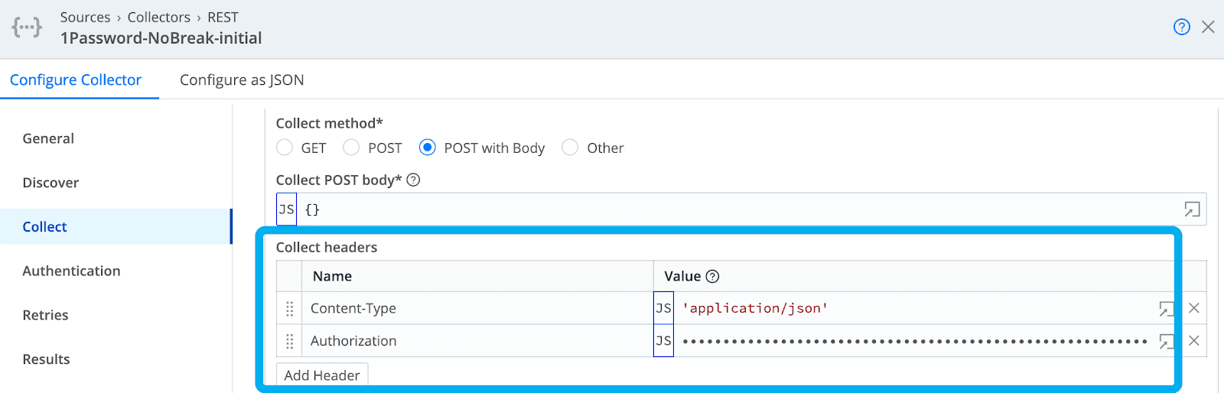Screen dimensions: 1224x393
Task: Delete the Content-Type header row
Action: pos(1193,308)
